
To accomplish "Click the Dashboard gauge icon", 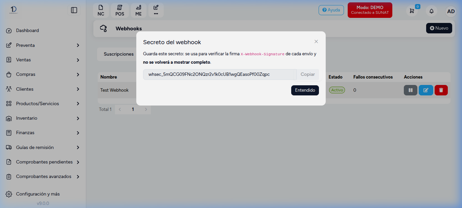I will [9, 31].
